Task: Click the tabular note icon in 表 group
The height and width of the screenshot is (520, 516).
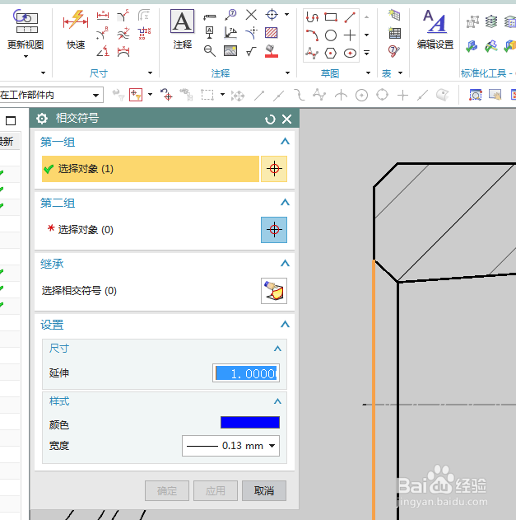Action: pyautogui.click(x=394, y=15)
